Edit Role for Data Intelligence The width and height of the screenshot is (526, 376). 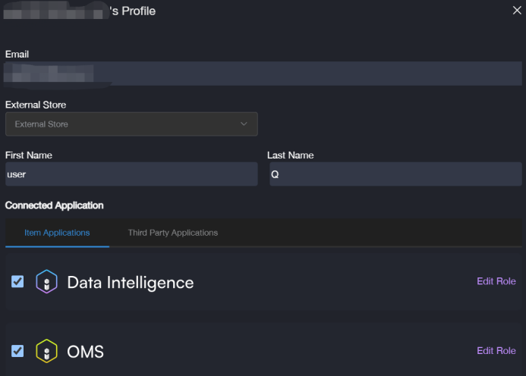tap(496, 281)
